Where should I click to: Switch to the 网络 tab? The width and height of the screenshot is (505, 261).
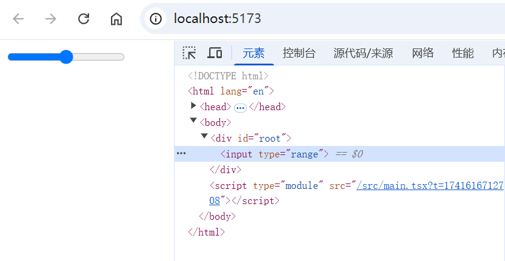(x=423, y=53)
